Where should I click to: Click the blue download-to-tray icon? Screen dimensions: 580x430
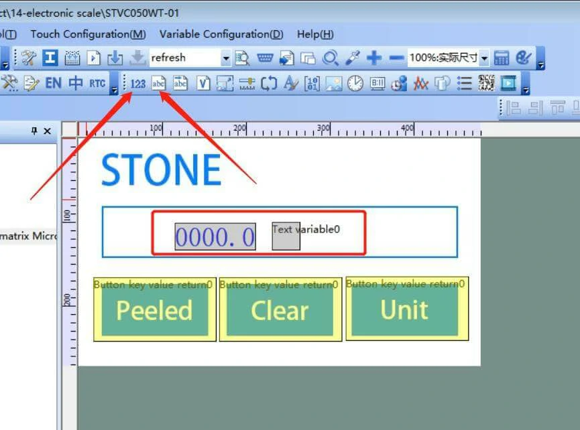tap(115, 58)
